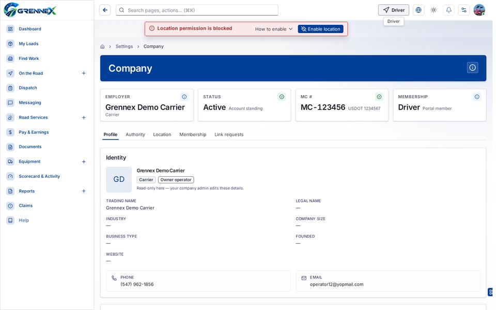Click the Find Work sidebar icon

(10, 58)
